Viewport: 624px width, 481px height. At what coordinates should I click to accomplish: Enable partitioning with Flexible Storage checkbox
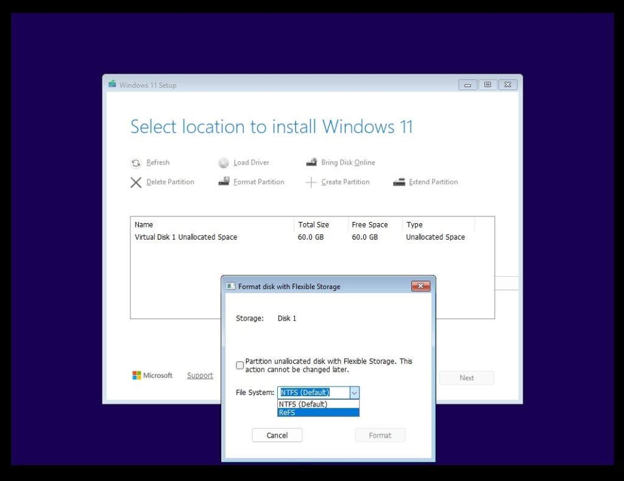(x=239, y=365)
